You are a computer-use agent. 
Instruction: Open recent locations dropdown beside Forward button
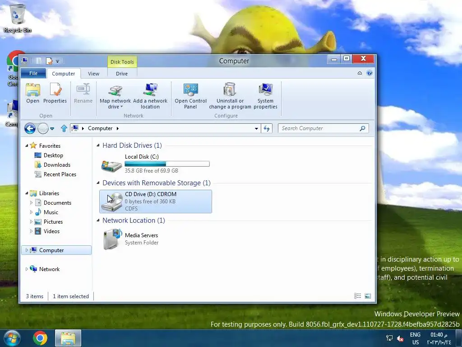[52, 129]
